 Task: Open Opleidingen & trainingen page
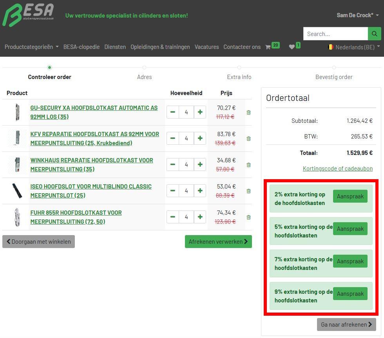(160, 47)
